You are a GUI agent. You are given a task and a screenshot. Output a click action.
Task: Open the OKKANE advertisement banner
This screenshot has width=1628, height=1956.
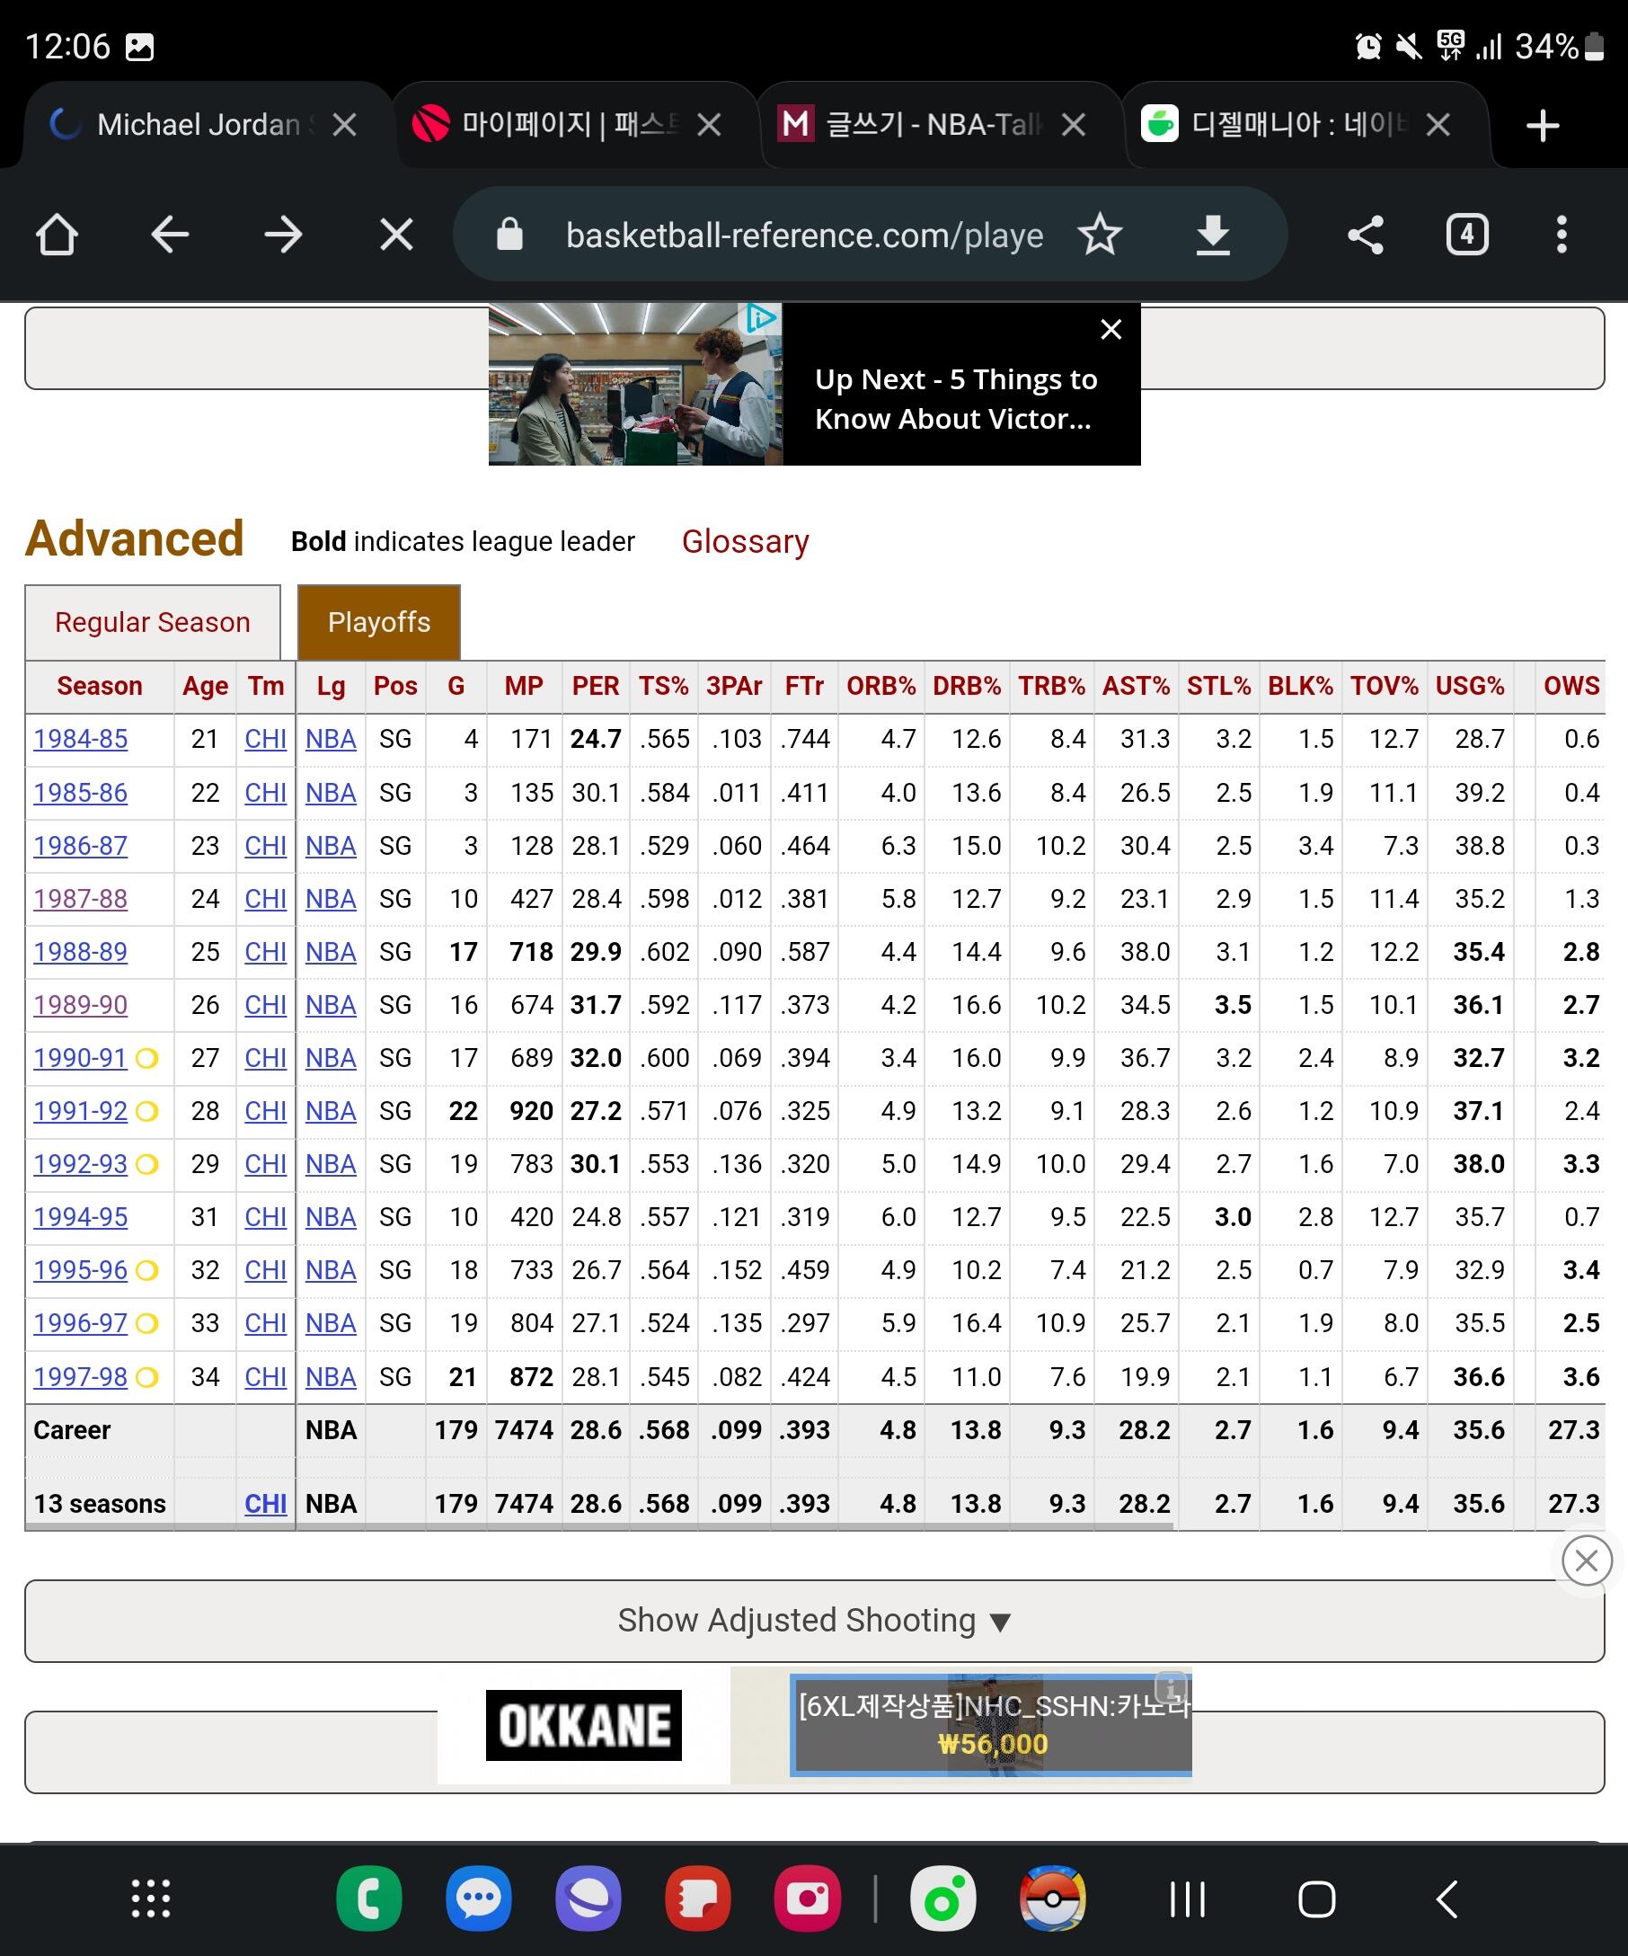tap(584, 1725)
